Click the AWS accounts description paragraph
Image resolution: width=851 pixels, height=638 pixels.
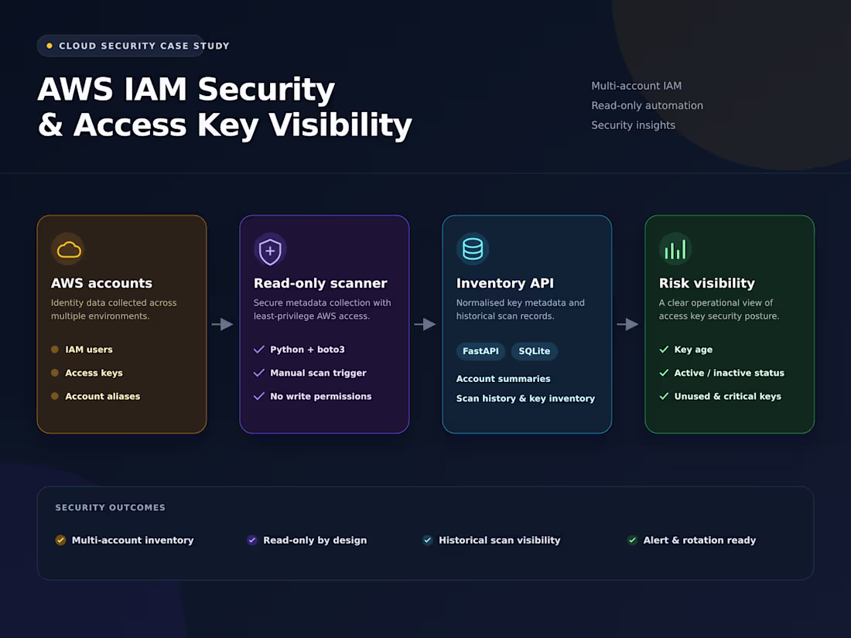pos(114,309)
